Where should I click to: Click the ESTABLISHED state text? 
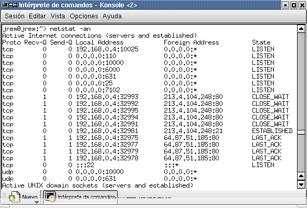click(272, 131)
